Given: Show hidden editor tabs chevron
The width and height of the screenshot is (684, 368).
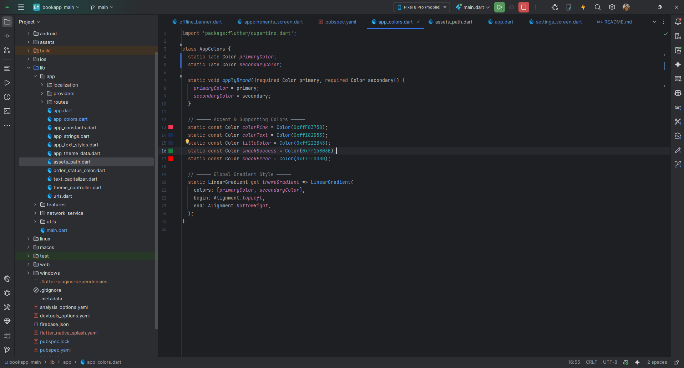Looking at the screenshot, I should [654, 22].
